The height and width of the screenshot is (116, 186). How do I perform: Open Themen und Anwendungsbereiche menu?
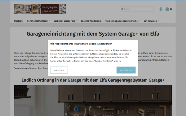pos(122,21)
